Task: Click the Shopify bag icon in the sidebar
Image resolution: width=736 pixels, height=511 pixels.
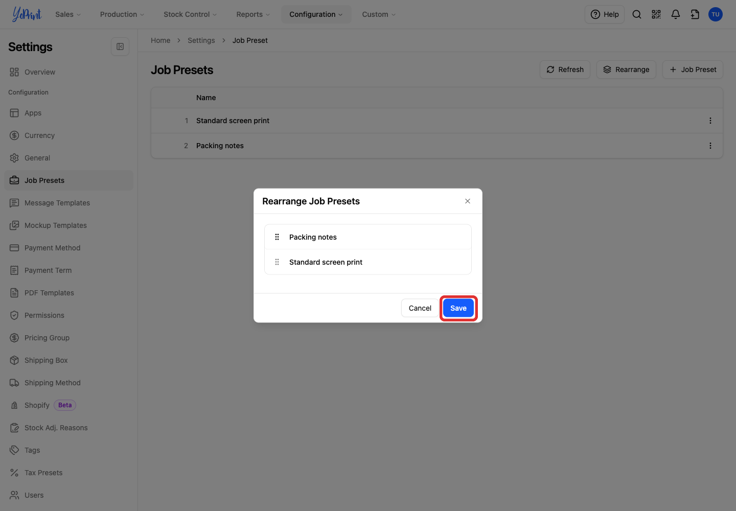Action: pos(14,405)
